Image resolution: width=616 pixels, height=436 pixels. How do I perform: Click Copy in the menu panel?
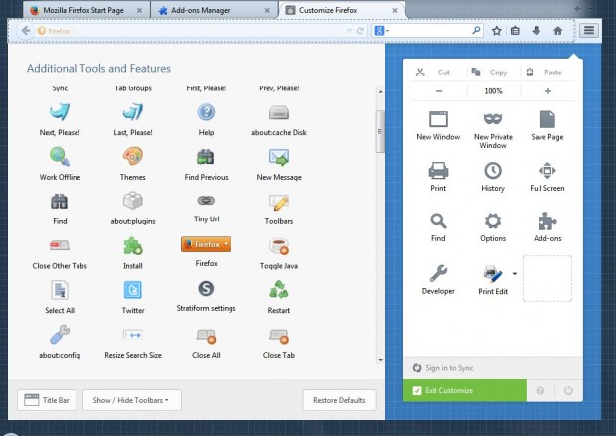click(493, 73)
